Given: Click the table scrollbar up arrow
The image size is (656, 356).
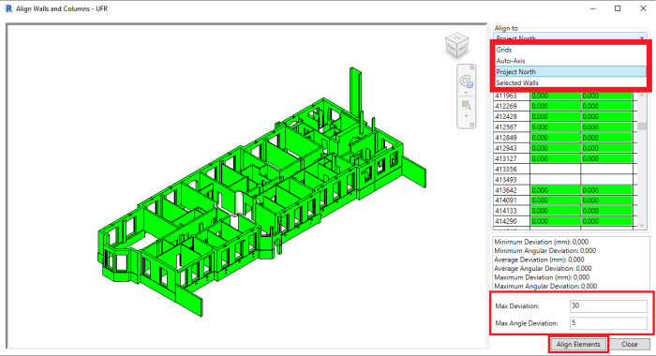Looking at the screenshot, I should click(642, 96).
